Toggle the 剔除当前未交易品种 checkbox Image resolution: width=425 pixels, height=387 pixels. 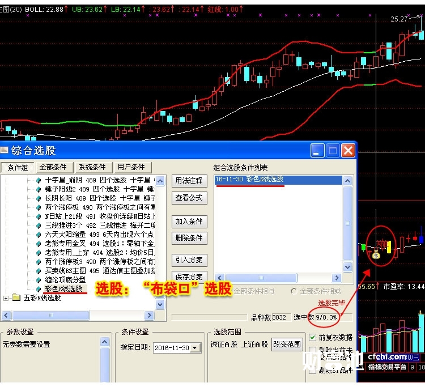click(312, 350)
